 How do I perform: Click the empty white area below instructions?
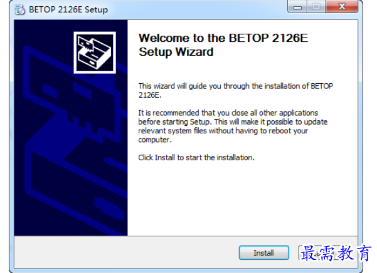242,199
